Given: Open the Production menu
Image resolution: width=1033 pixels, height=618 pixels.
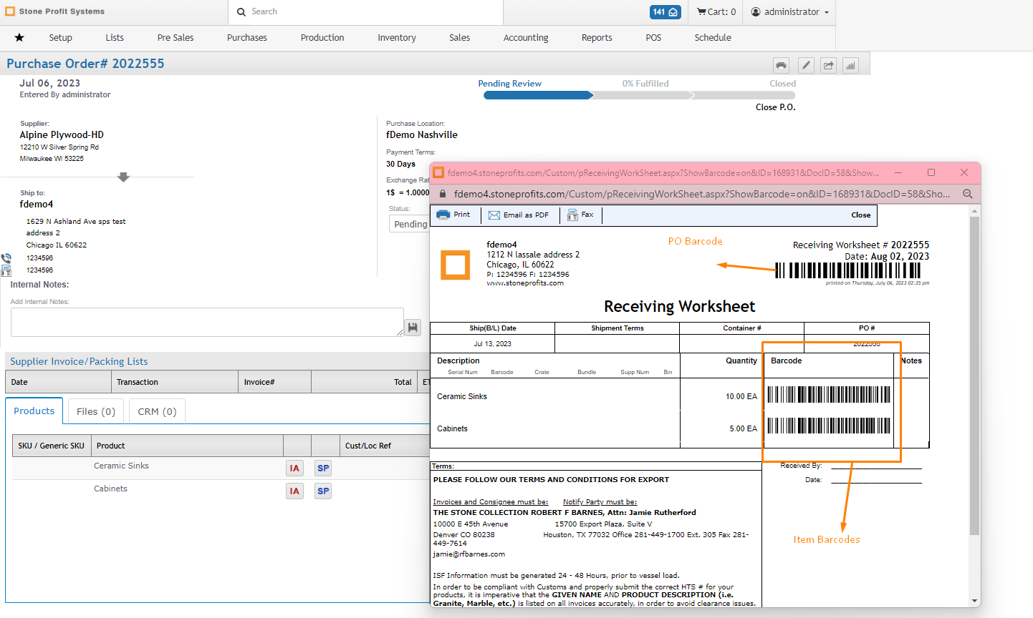Looking at the screenshot, I should [322, 38].
